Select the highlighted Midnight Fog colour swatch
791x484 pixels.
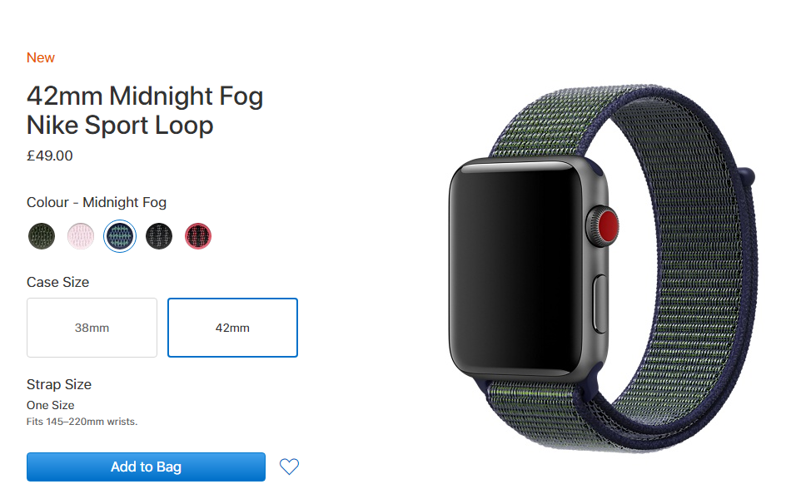(120, 235)
